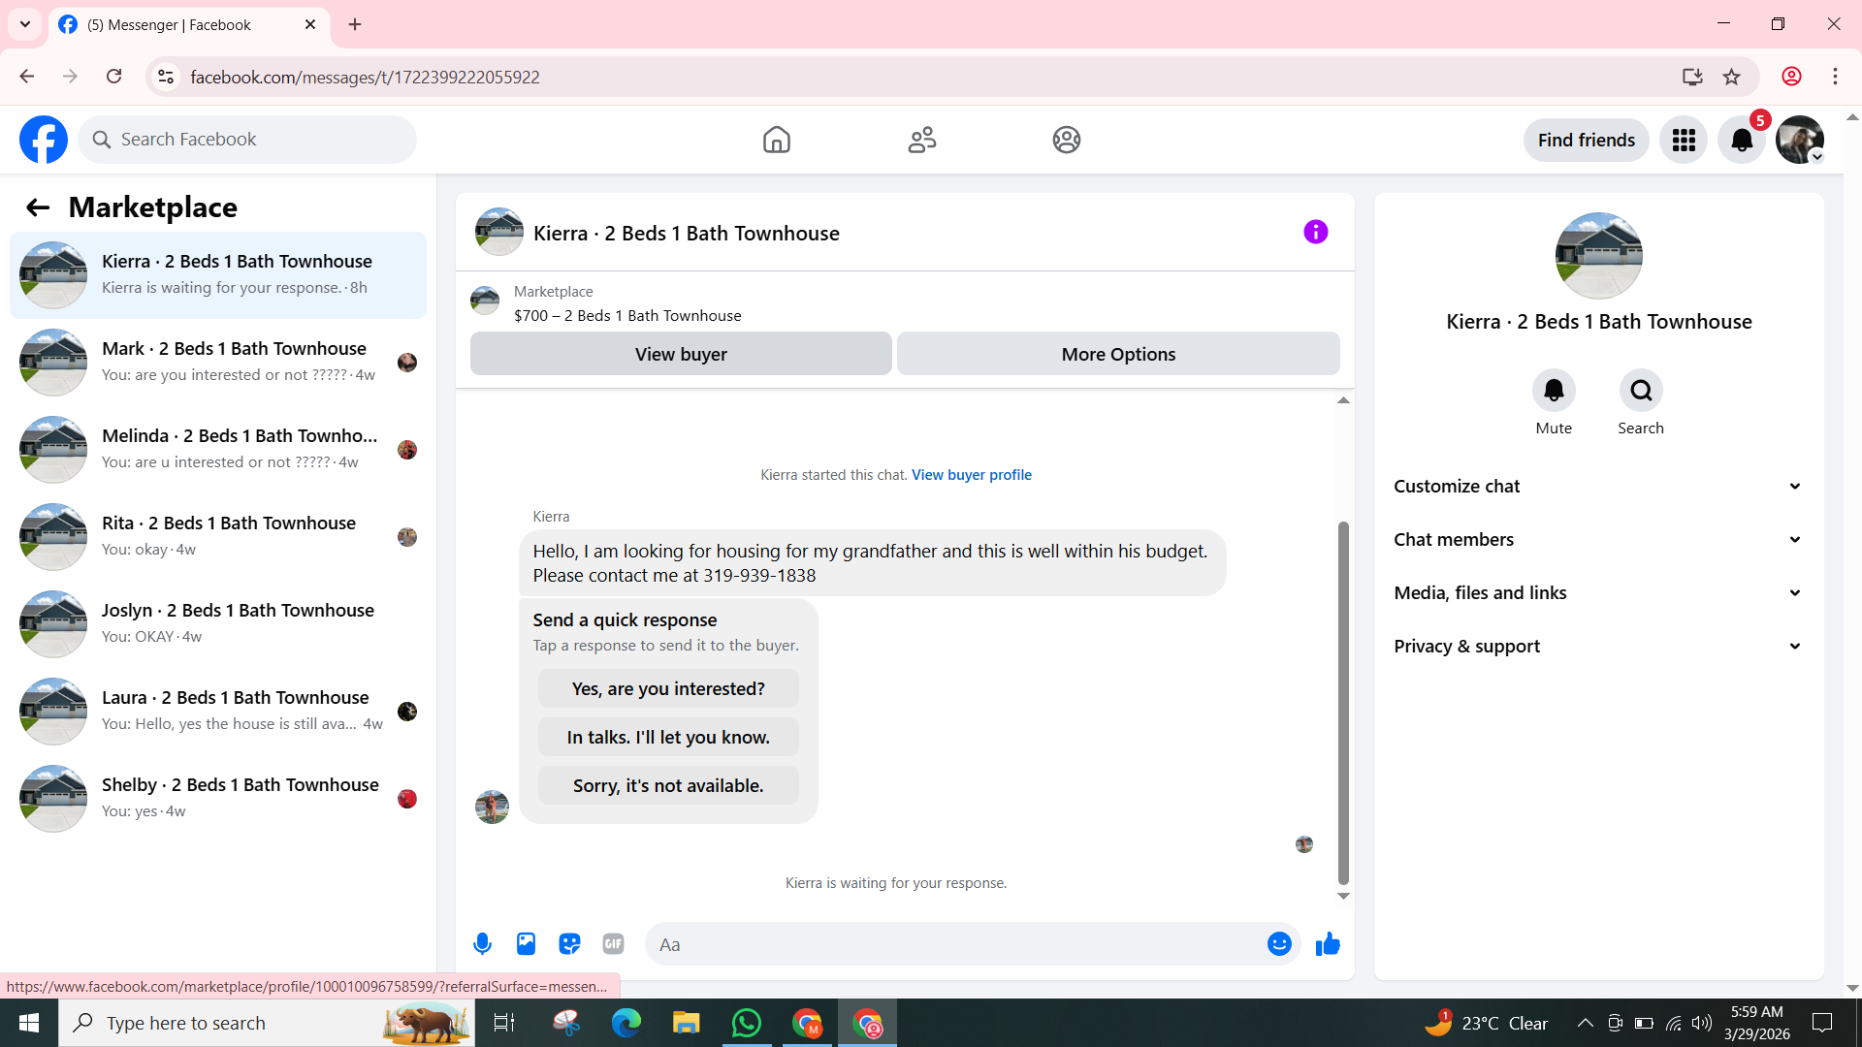Click the View buyer button

pos(681,354)
